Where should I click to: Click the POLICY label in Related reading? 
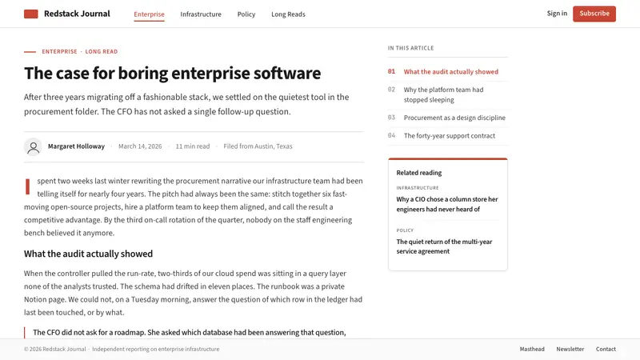click(x=405, y=230)
